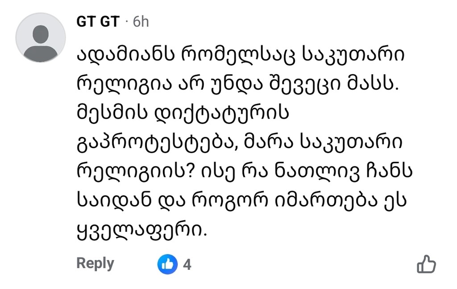Click the line მესმის დიქტატურის
This screenshot has height=289, width=457.
pyautogui.click(x=184, y=114)
